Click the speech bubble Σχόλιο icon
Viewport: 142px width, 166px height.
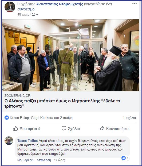coord(64,128)
